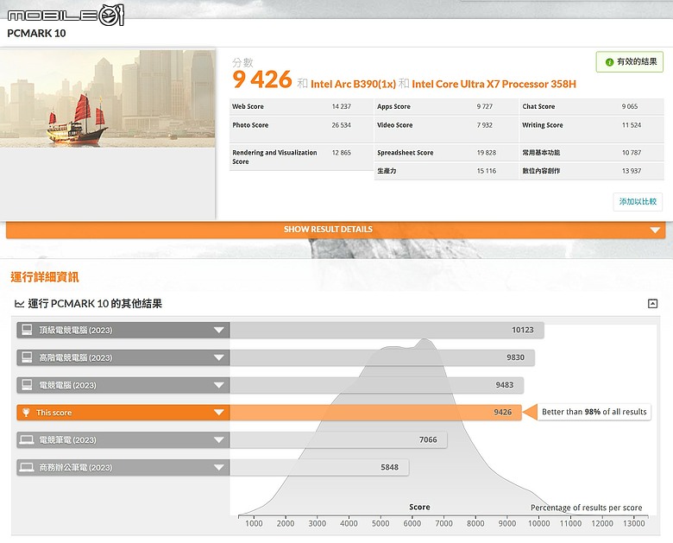Click the 添加以比較 button
The width and height of the screenshot is (673, 543).
click(638, 201)
